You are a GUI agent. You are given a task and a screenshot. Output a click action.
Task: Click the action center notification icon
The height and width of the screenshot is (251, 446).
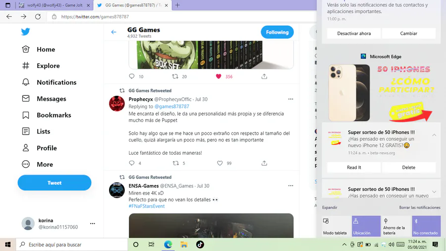pos(435,245)
